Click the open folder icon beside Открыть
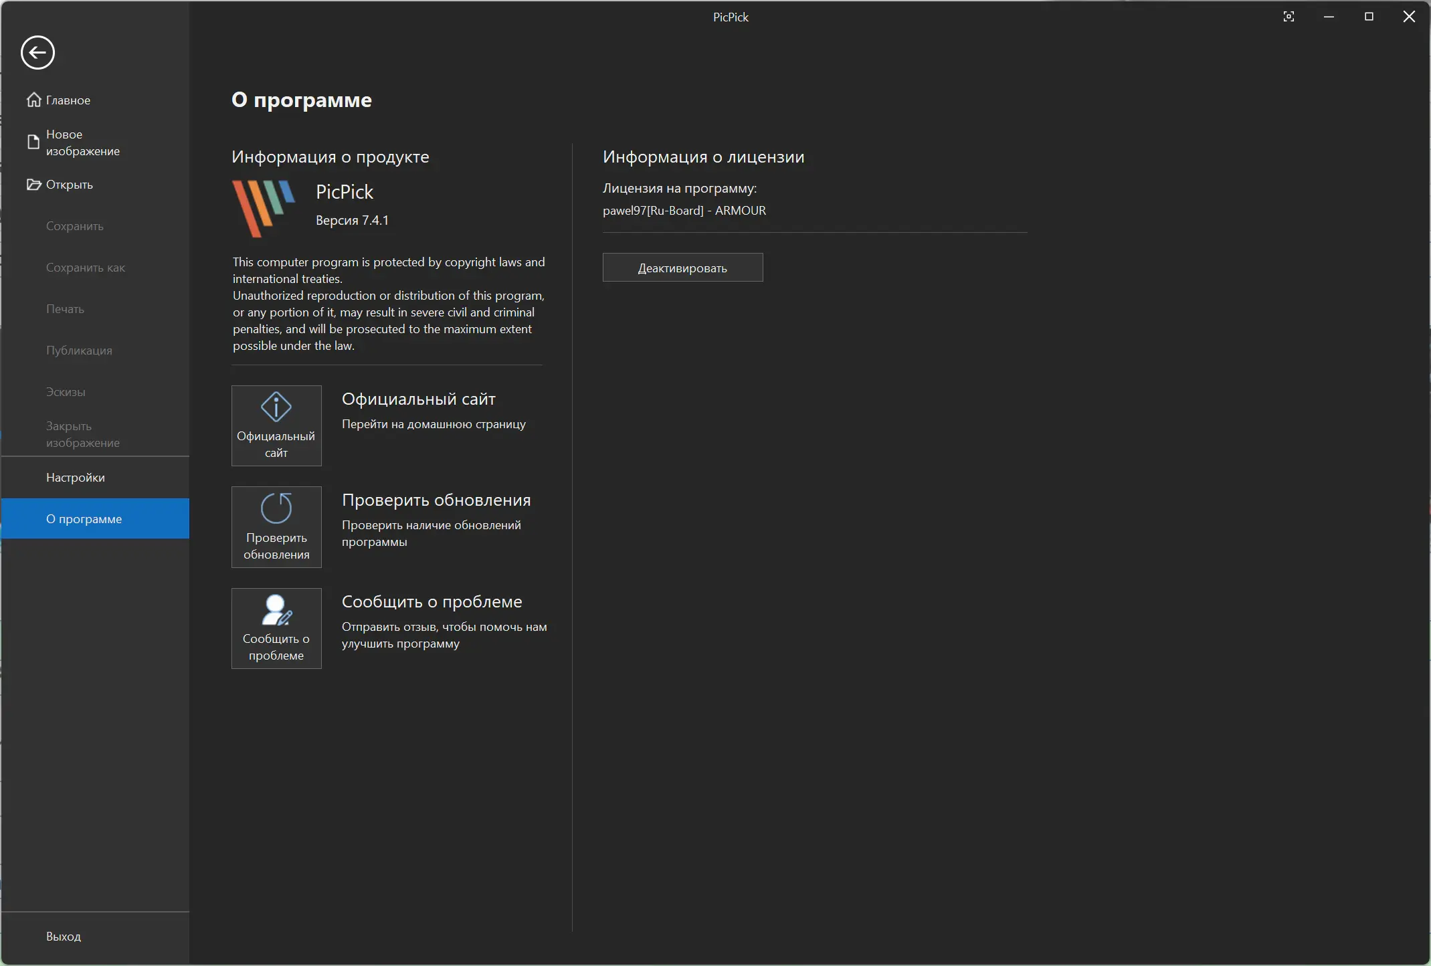Screen dimensions: 1431x966 point(33,185)
